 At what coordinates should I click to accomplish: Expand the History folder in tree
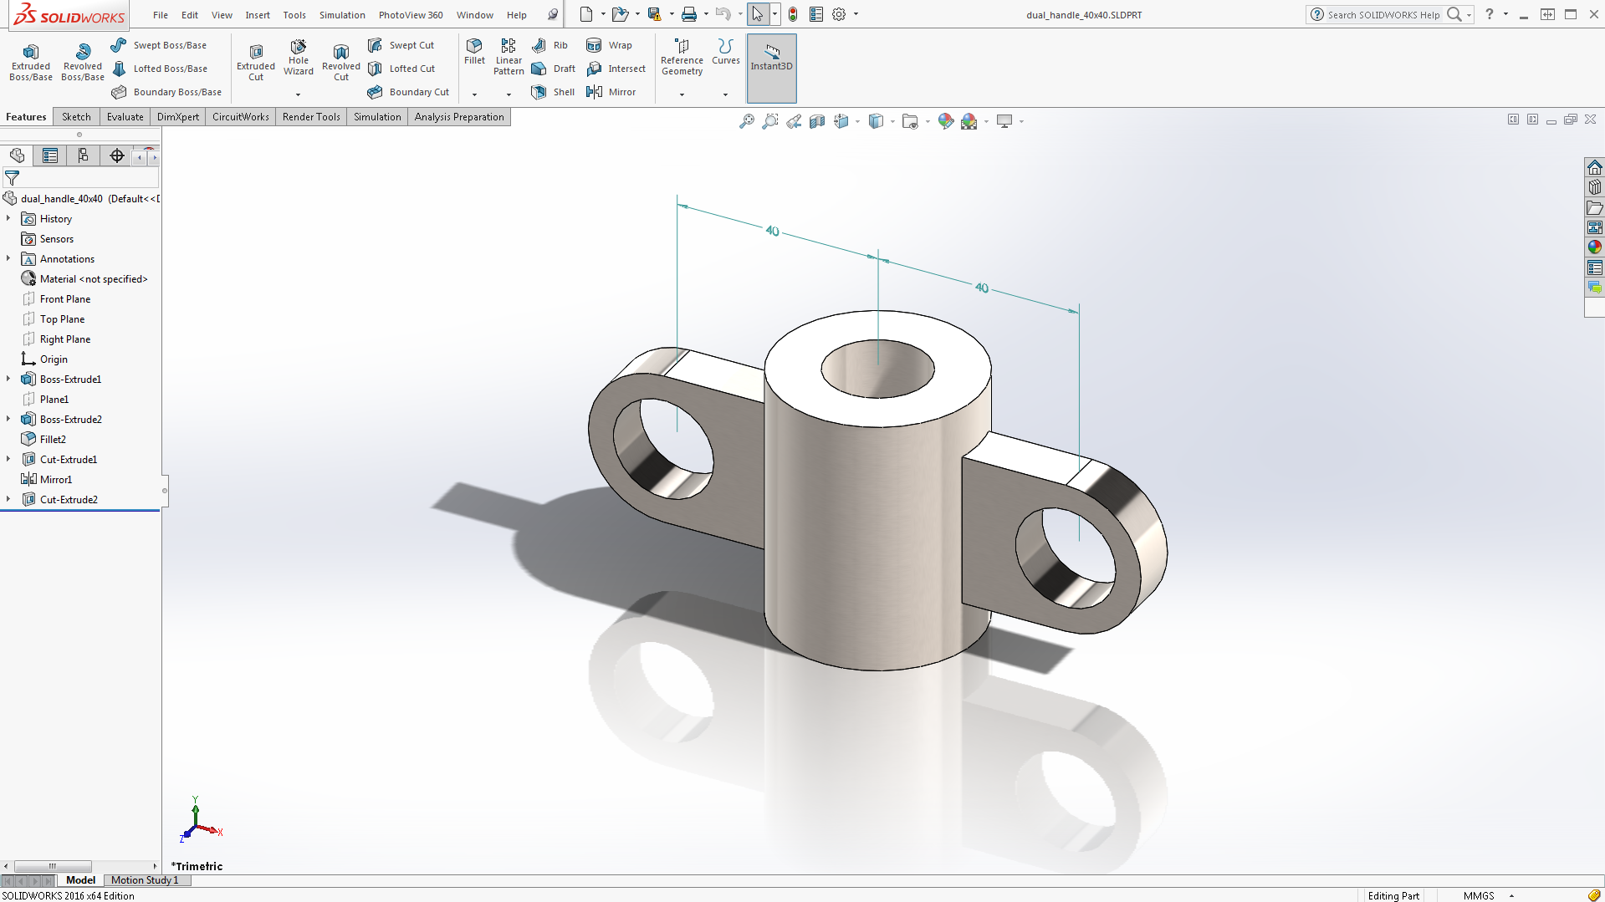[8, 218]
